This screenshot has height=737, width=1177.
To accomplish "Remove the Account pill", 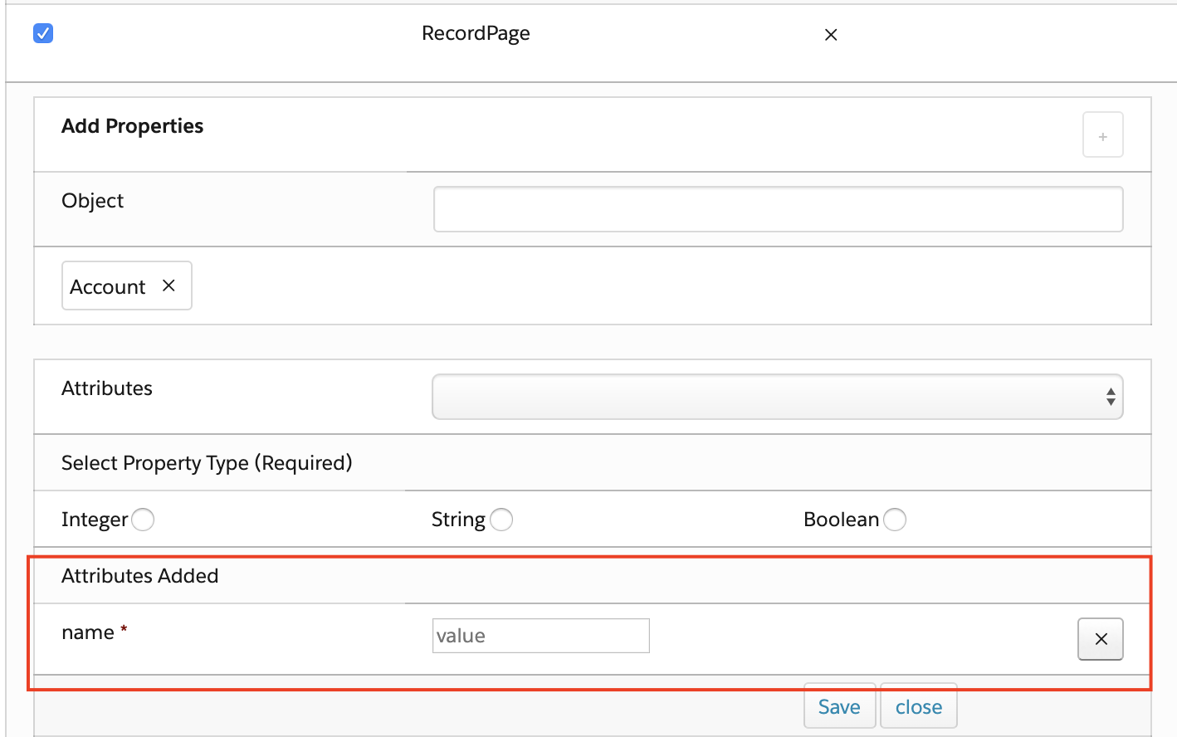I will point(168,286).
